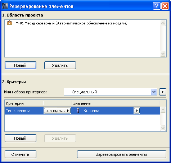The width and height of the screenshot is (171, 163).
Task: Click Удалить under Область проекта list
Action: tap(60, 65)
